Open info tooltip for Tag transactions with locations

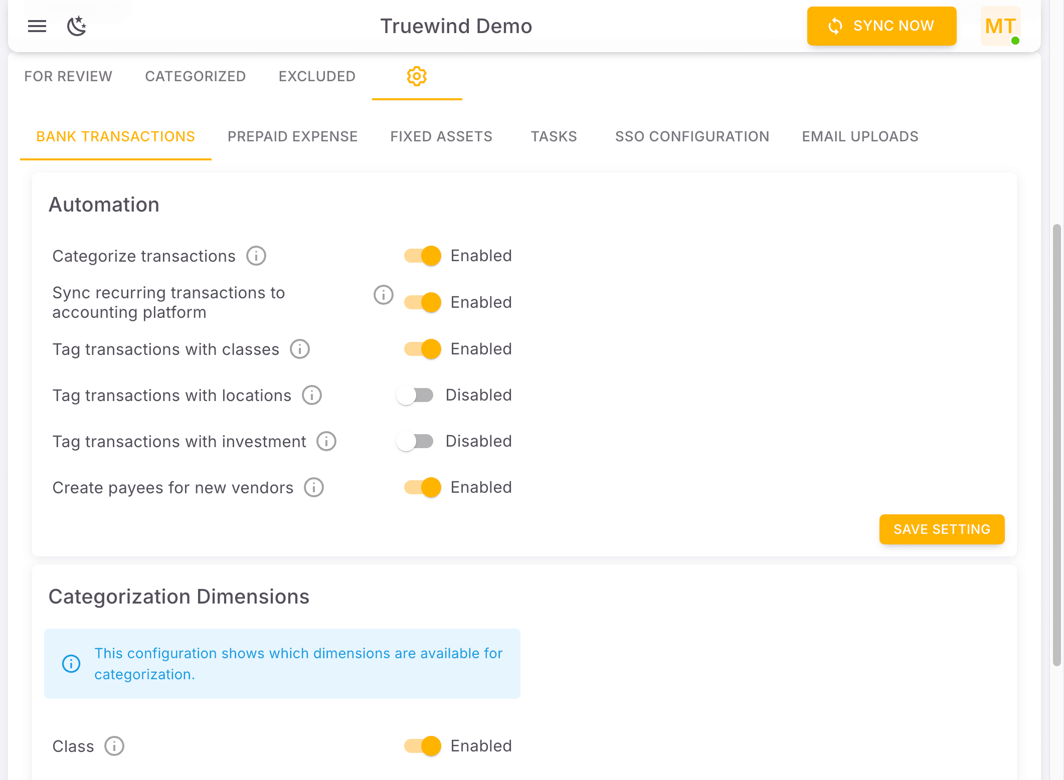(x=311, y=395)
